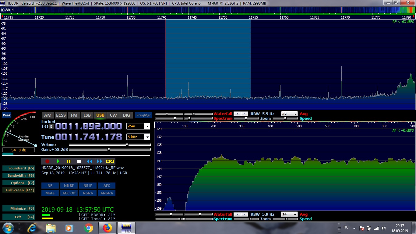Open the upper Avg dropdown showing 32

[x=289, y=114]
